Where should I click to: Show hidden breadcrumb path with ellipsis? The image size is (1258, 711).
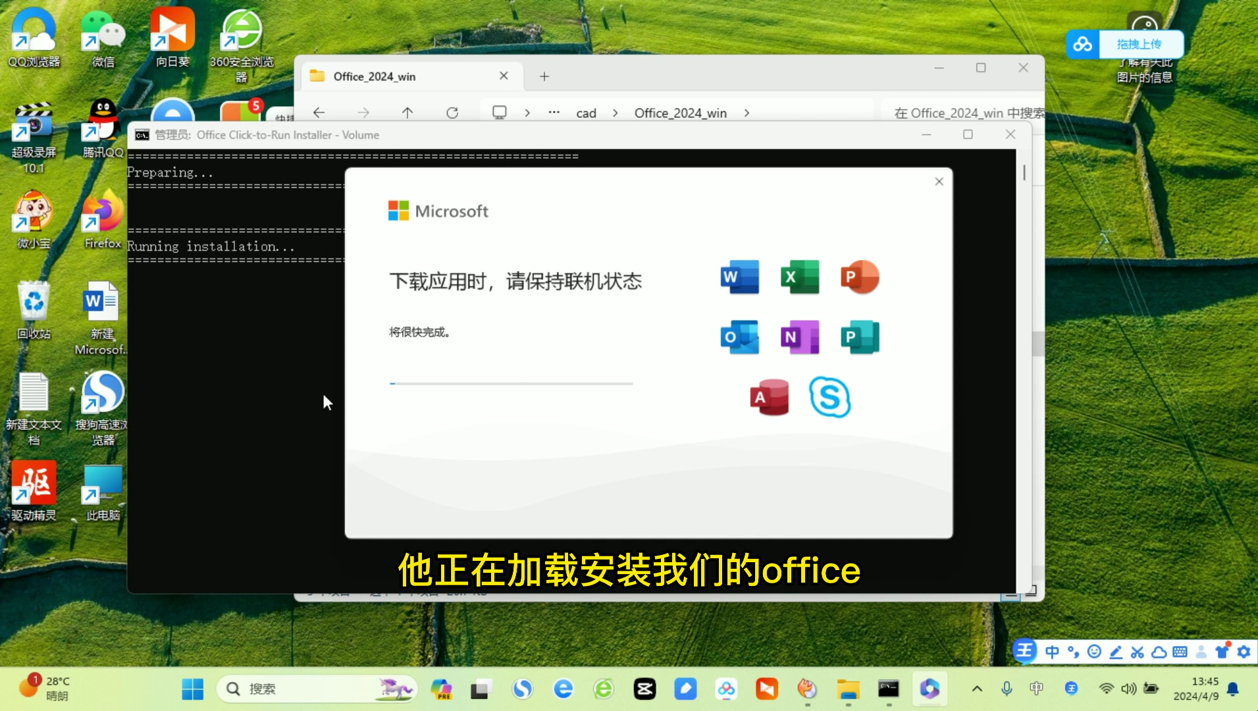(554, 113)
